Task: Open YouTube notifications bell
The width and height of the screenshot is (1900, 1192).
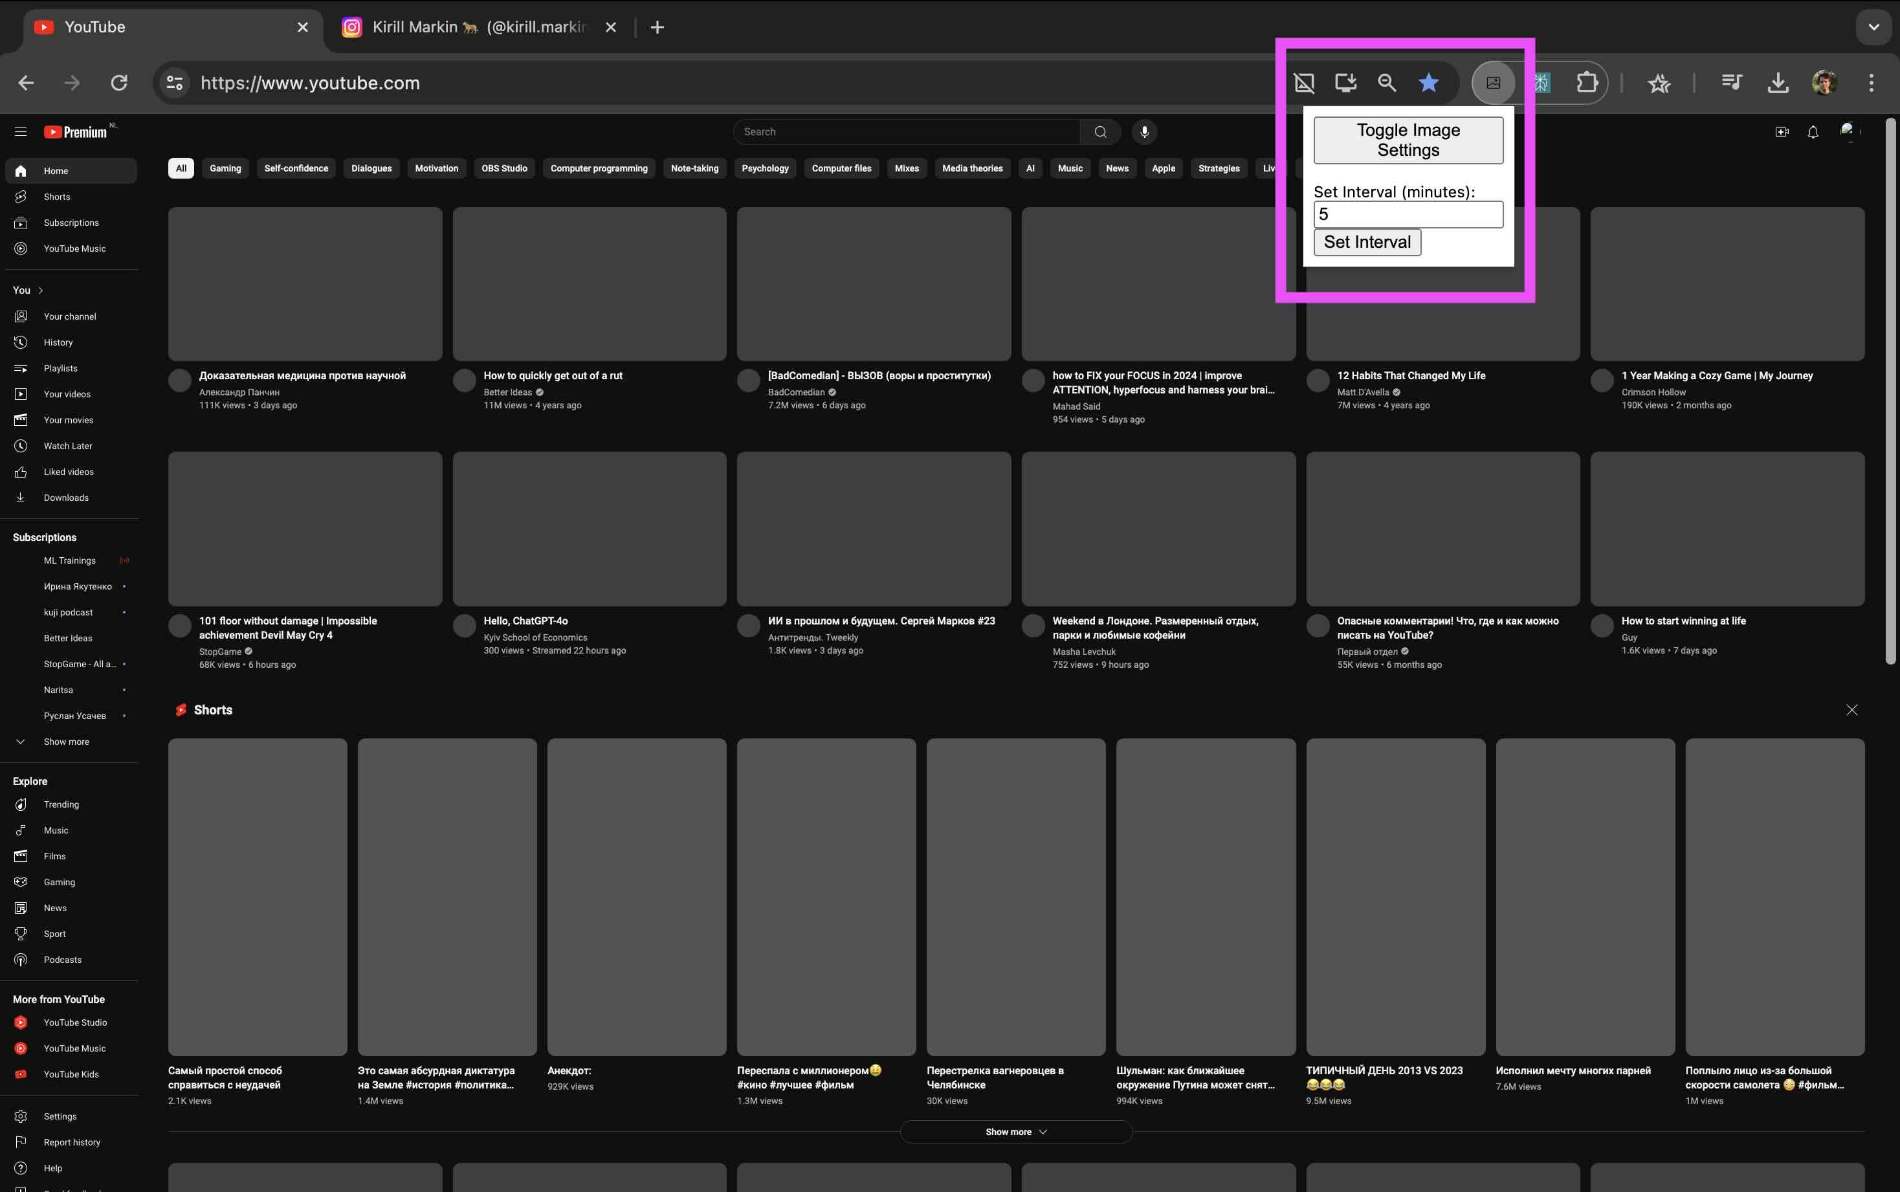Action: tap(1813, 131)
